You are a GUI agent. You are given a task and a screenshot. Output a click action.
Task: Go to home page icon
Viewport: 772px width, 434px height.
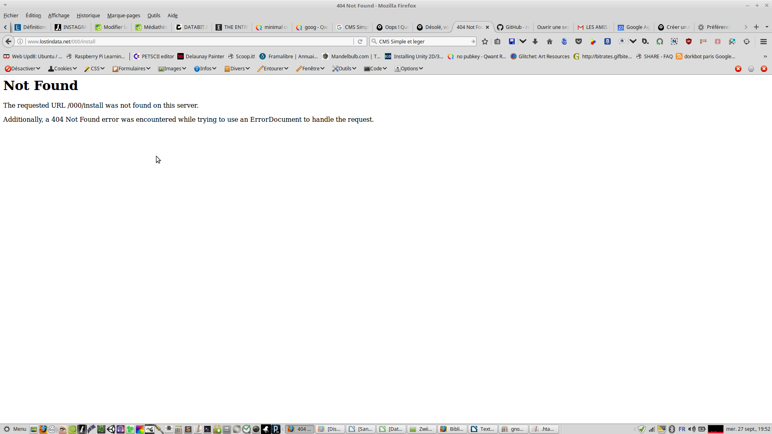point(550,41)
